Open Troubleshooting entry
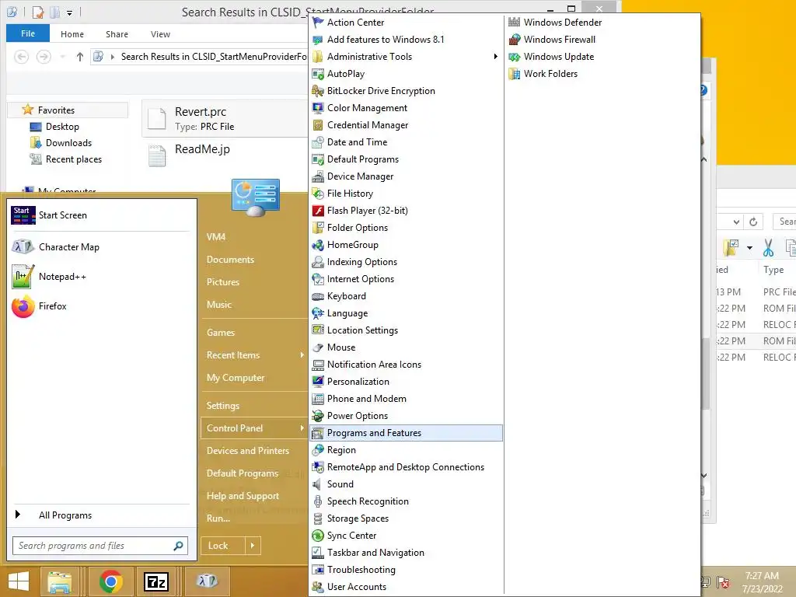 [406, 570]
